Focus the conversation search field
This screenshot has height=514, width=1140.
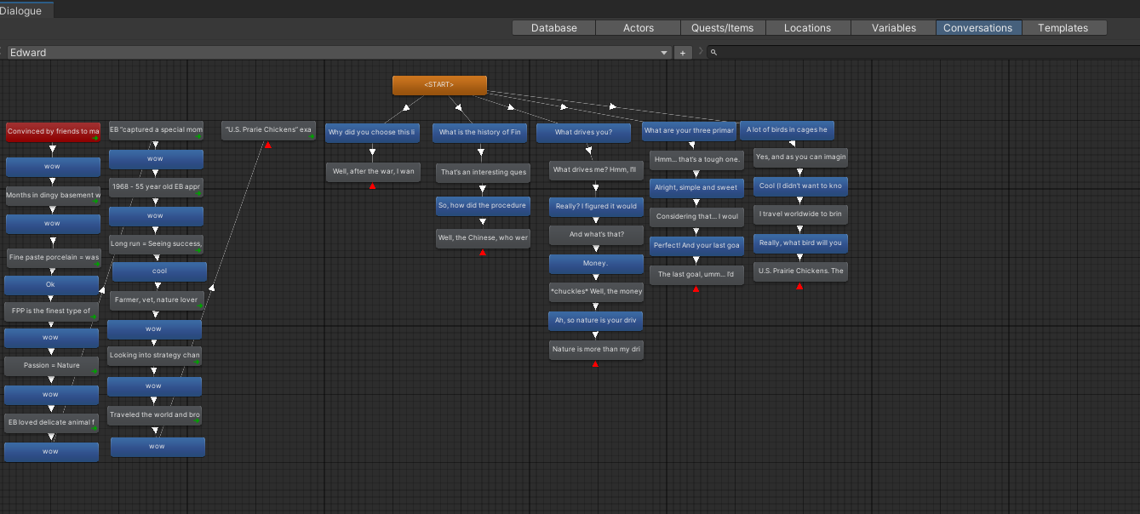pos(924,53)
